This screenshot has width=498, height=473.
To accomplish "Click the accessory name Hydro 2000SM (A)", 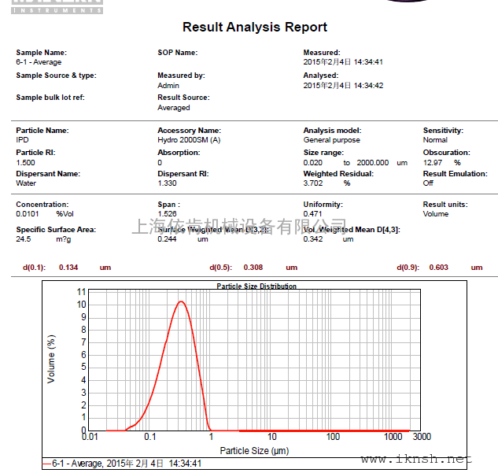I will [x=189, y=140].
